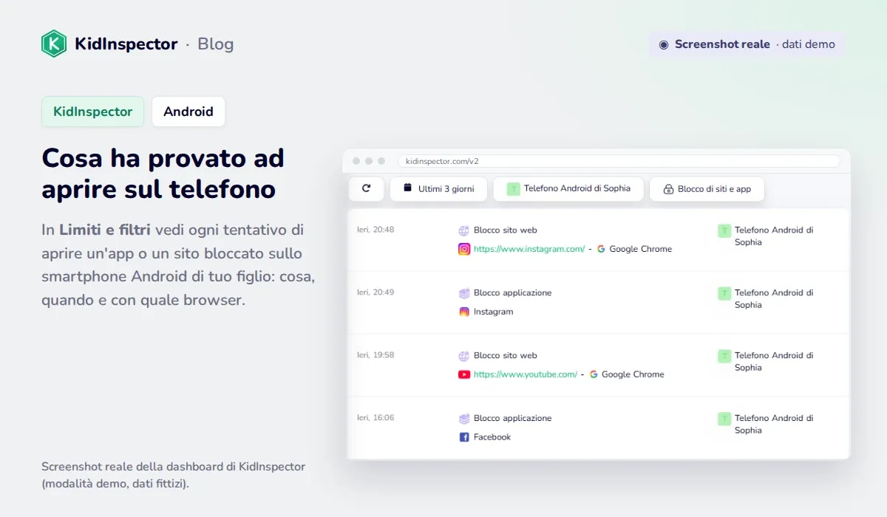
Task: Click the refresh button in the dashboard toolbar
Action: [366, 189]
